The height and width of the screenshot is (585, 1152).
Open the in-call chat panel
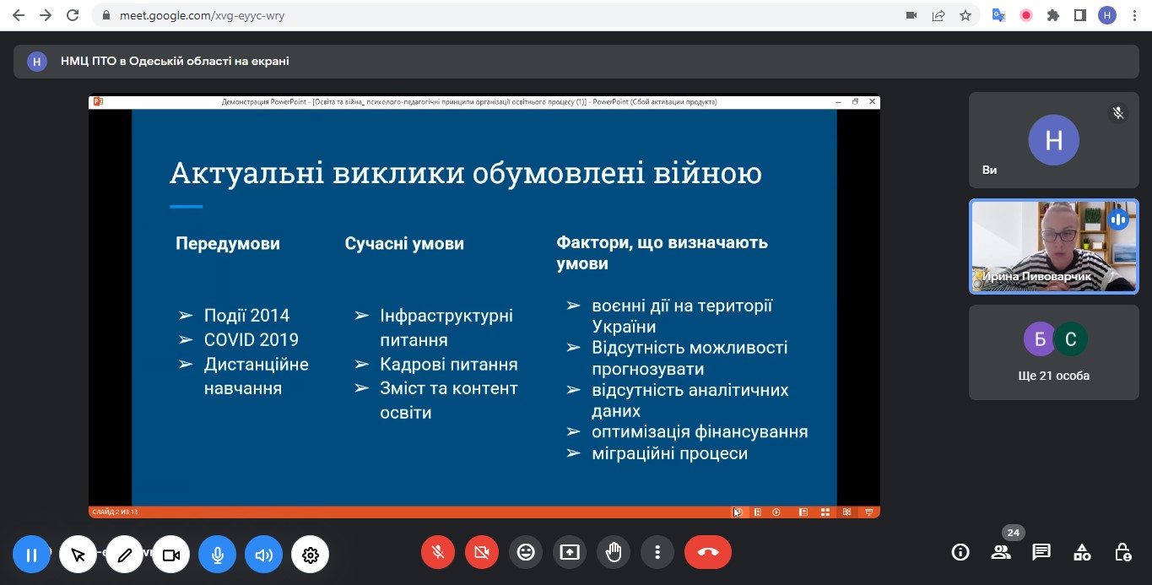[x=1041, y=552]
